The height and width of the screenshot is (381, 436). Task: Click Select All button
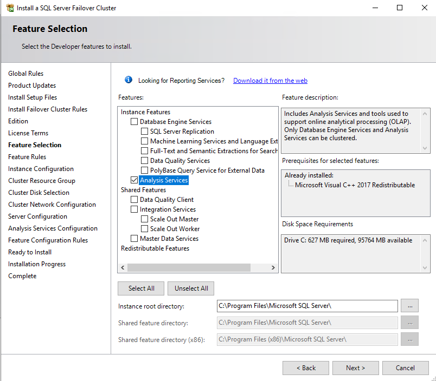[x=141, y=288]
